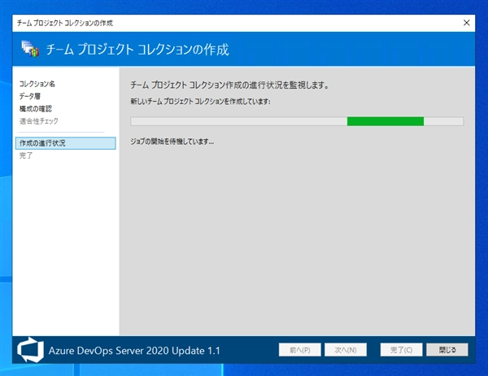Click the 新しいチーム プロジェクト コレクションを作成しています label
The image size is (488, 376).
(200, 101)
